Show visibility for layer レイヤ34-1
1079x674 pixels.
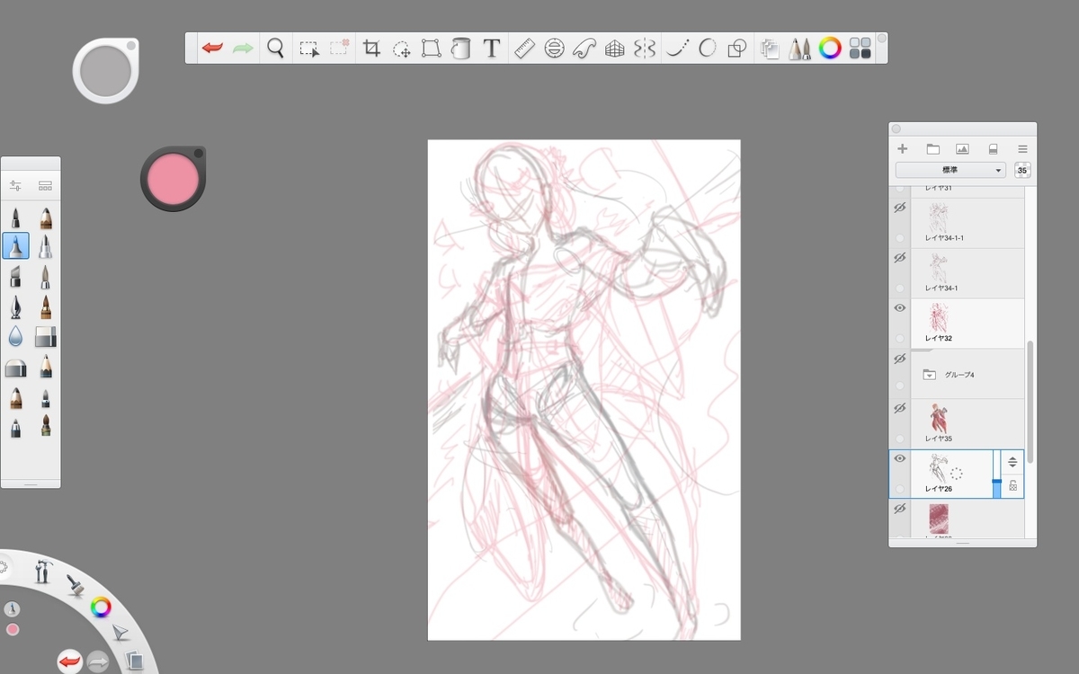pyautogui.click(x=899, y=258)
